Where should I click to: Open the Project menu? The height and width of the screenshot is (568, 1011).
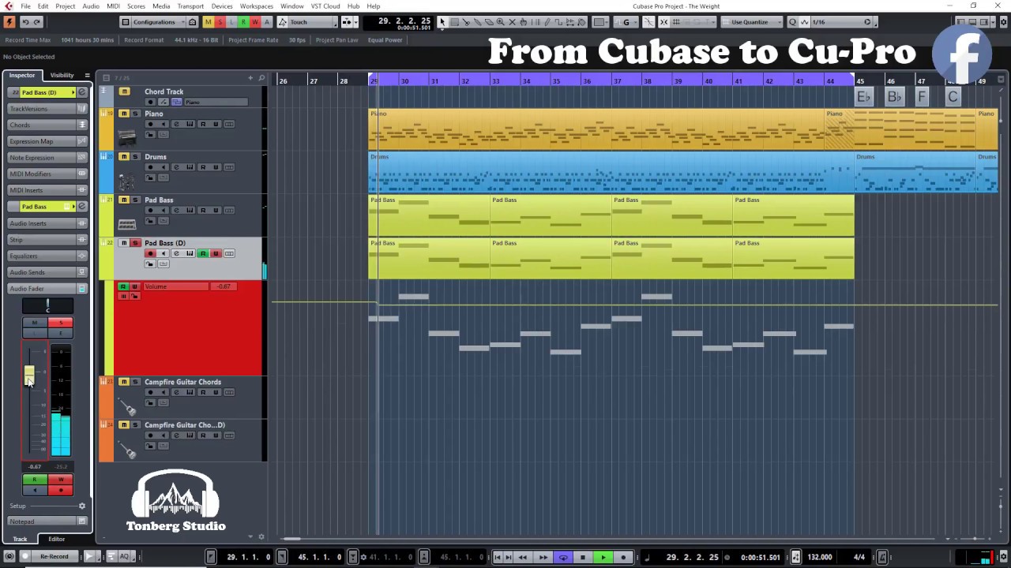66,6
